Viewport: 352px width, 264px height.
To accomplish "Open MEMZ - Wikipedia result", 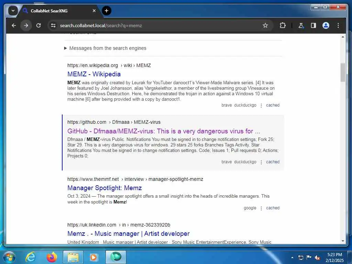I will coord(94,74).
